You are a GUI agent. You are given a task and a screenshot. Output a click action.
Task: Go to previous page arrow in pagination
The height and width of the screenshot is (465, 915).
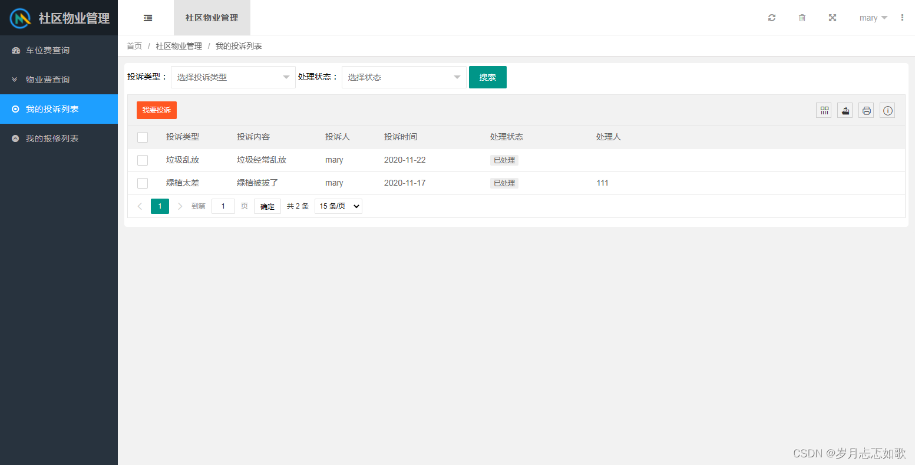[x=140, y=206]
